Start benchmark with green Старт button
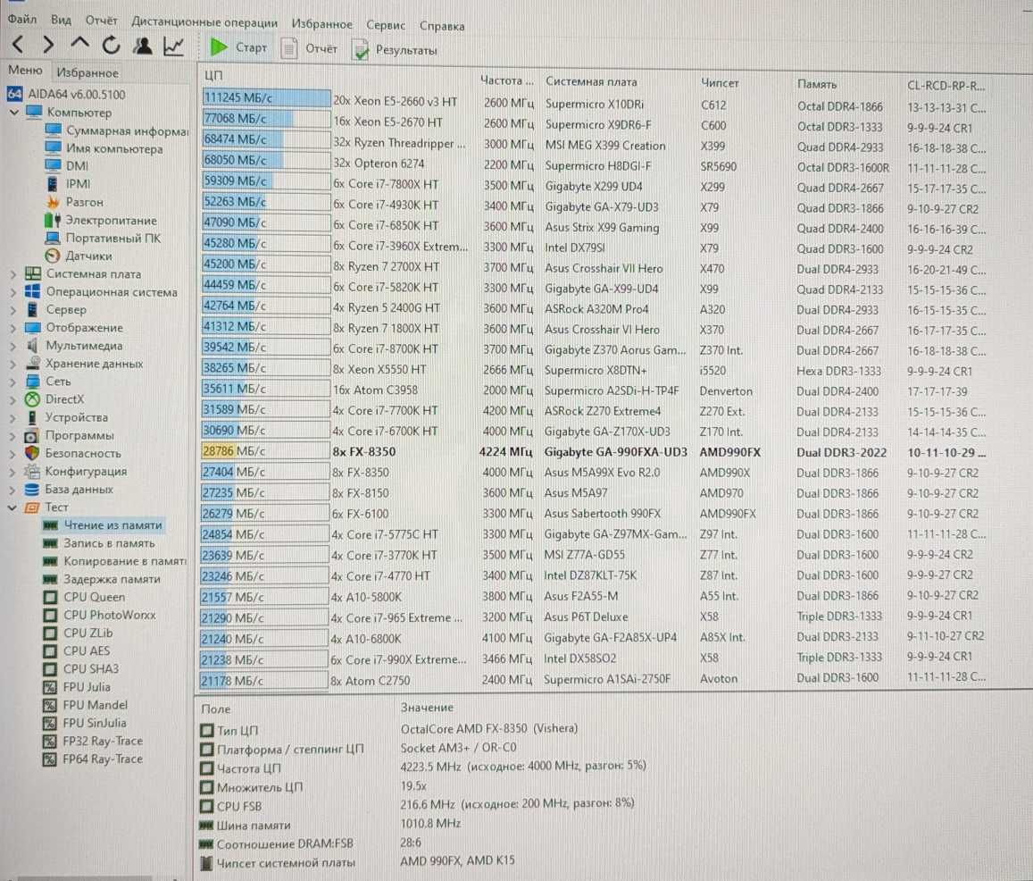The width and height of the screenshot is (1033, 881). tap(237, 47)
